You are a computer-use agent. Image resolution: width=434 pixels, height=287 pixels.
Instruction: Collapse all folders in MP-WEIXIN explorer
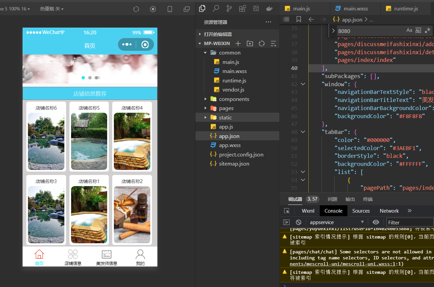pyautogui.click(x=273, y=43)
